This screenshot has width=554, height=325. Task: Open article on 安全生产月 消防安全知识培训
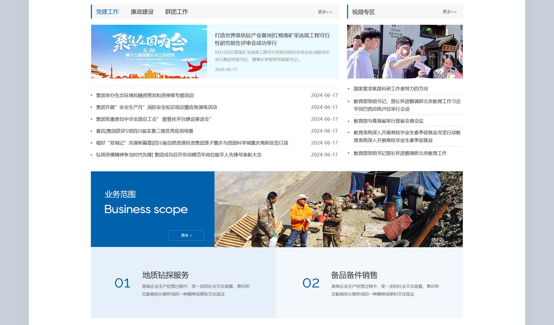point(156,107)
